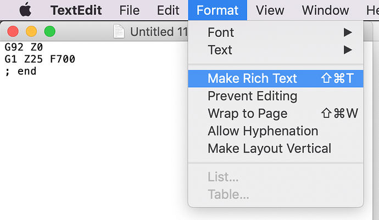Toggle Allow Hyphenation
This screenshot has width=379, height=220.
[x=276, y=131]
